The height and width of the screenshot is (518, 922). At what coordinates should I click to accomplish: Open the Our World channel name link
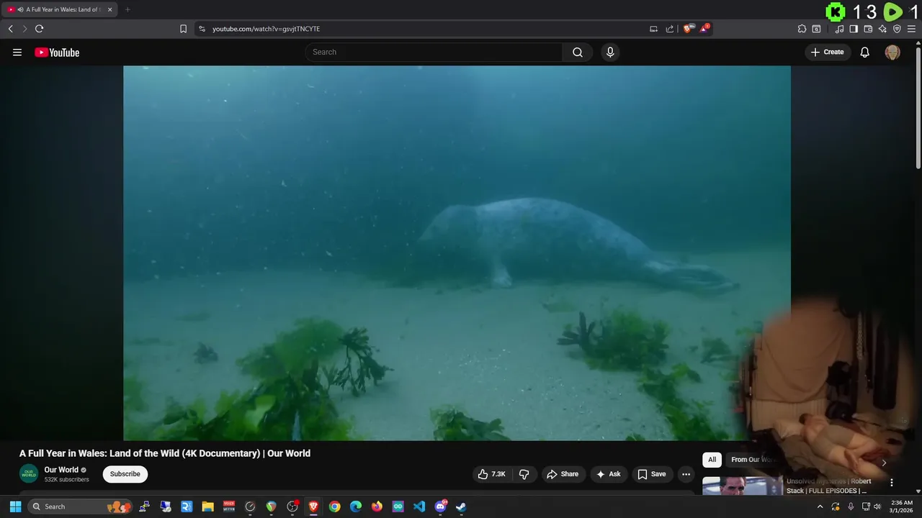(x=61, y=470)
